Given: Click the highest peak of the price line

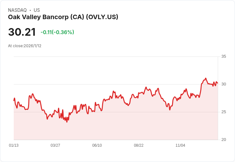Looking at the screenshot, I should [x=206, y=78].
